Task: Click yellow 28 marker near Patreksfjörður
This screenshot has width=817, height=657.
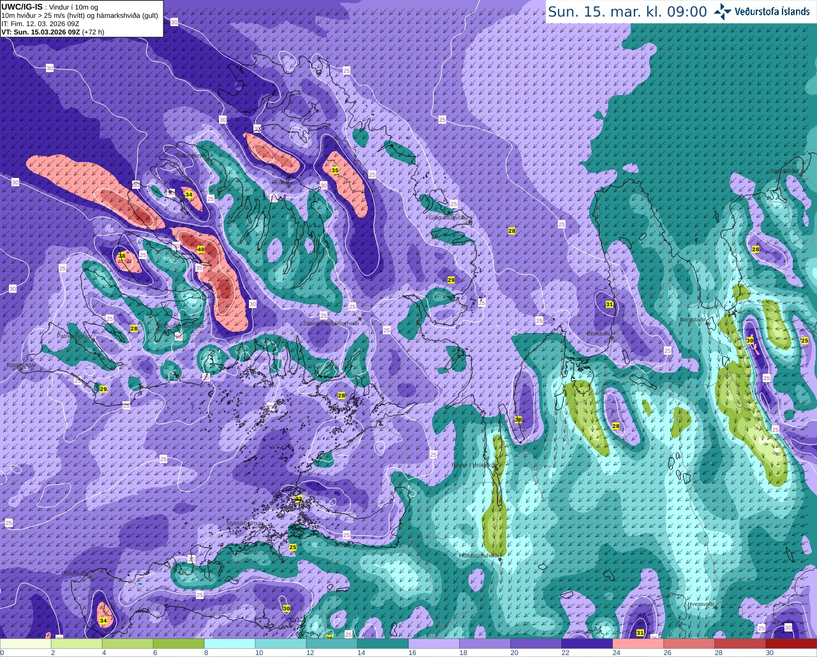Action: click(134, 328)
